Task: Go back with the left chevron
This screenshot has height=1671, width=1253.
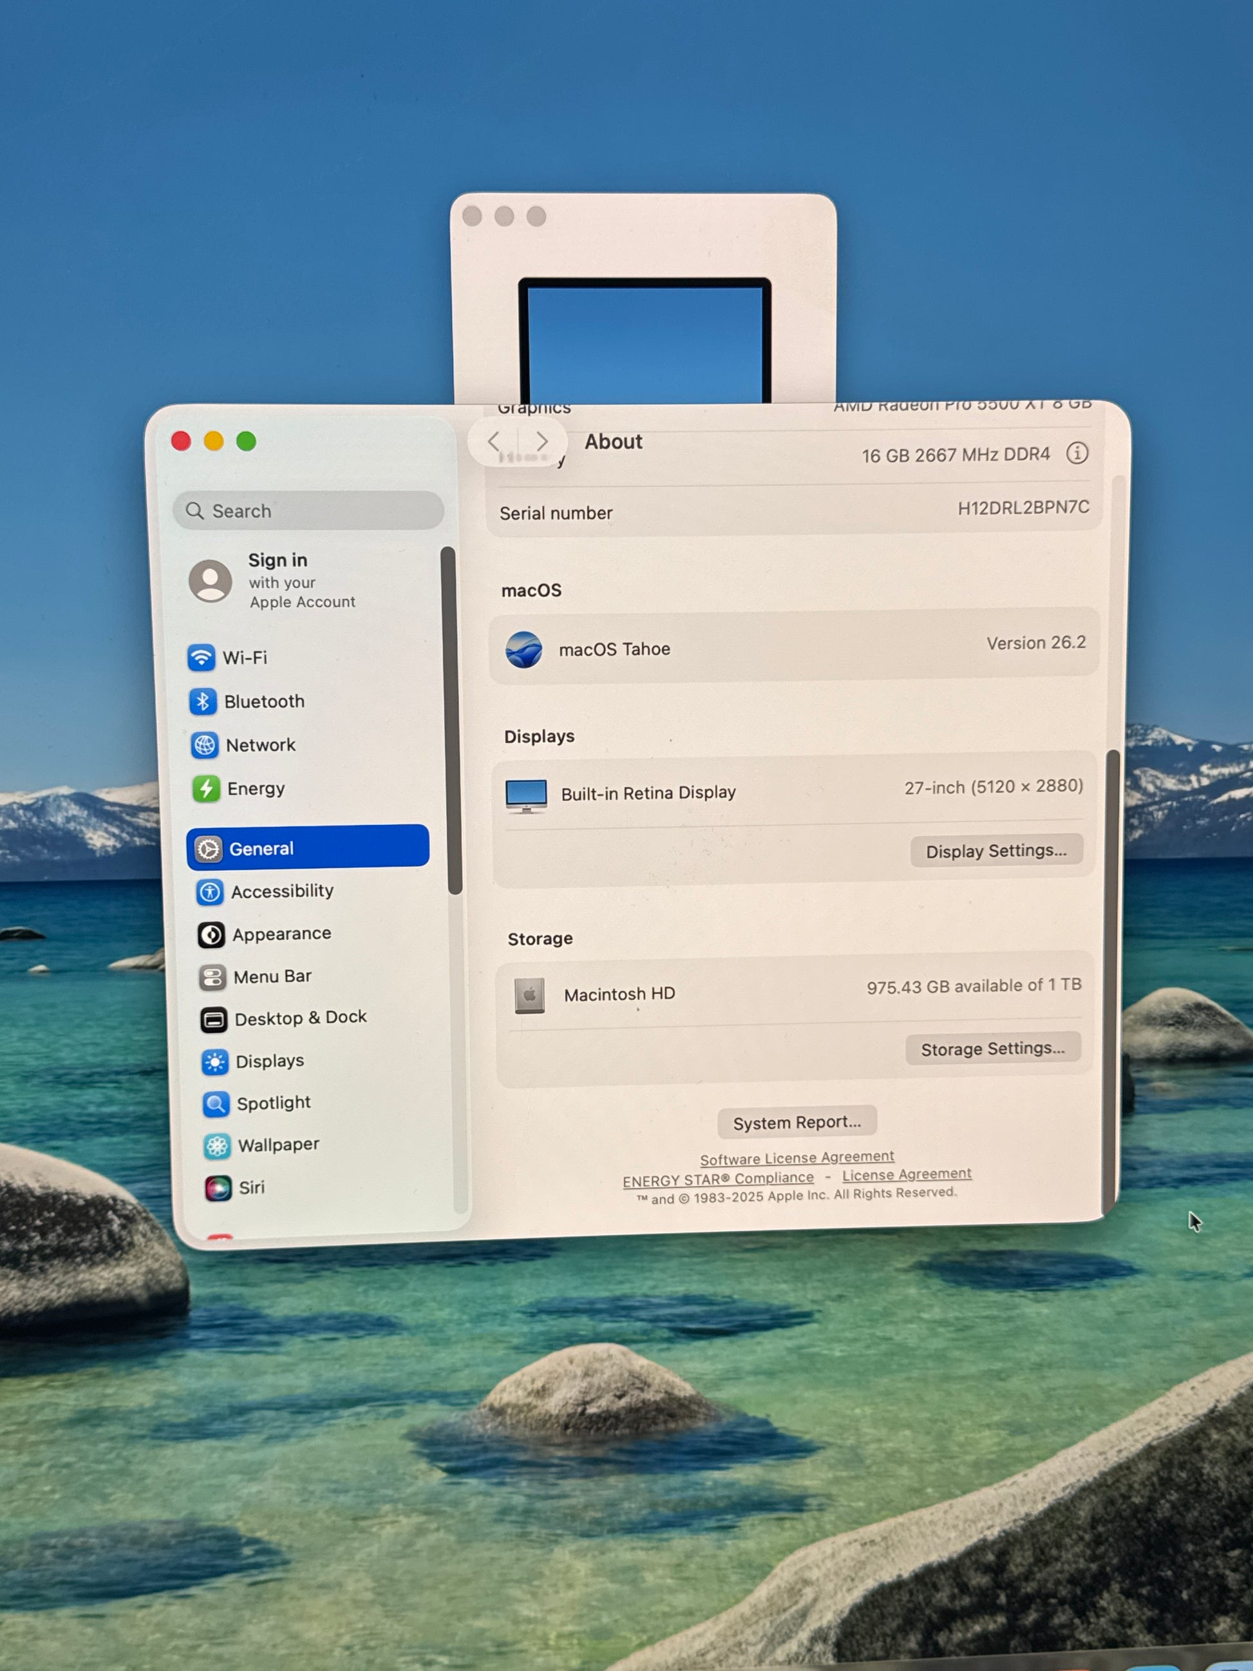Action: click(494, 441)
